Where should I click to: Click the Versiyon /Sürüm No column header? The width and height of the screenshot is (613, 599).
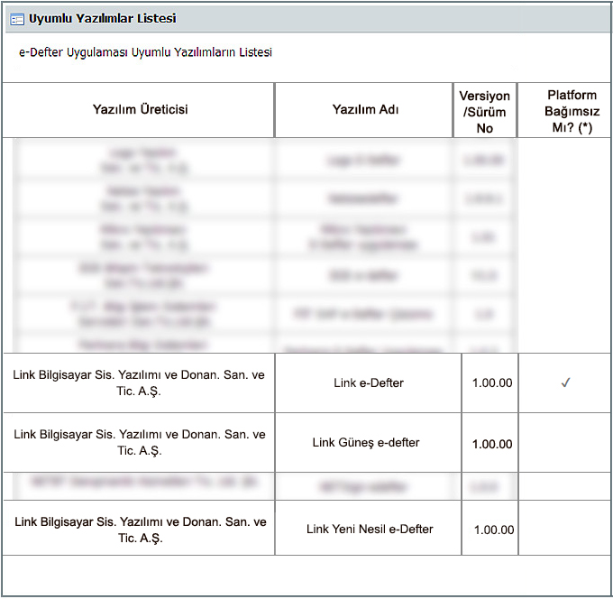484,112
